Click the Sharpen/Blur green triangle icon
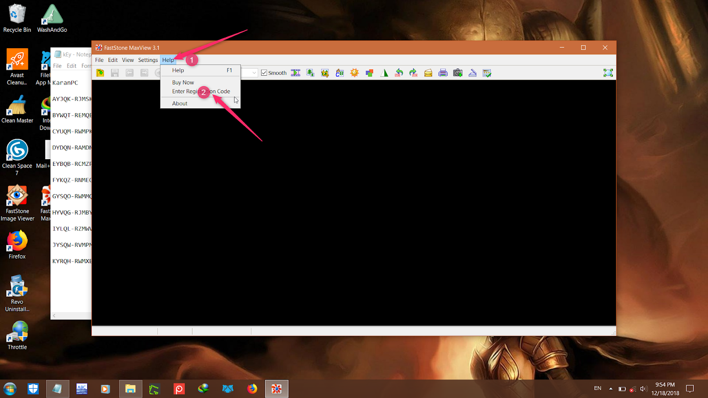The height and width of the screenshot is (398, 708). coord(384,73)
